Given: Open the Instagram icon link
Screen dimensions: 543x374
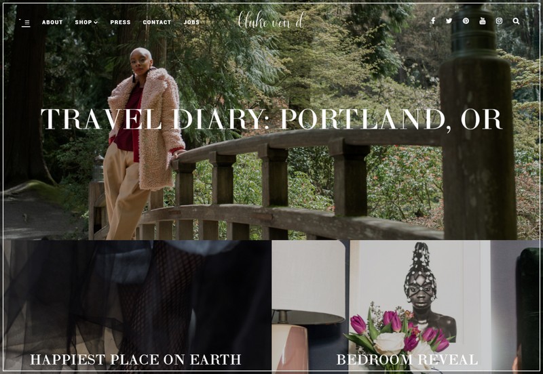Looking at the screenshot, I should coord(499,21).
